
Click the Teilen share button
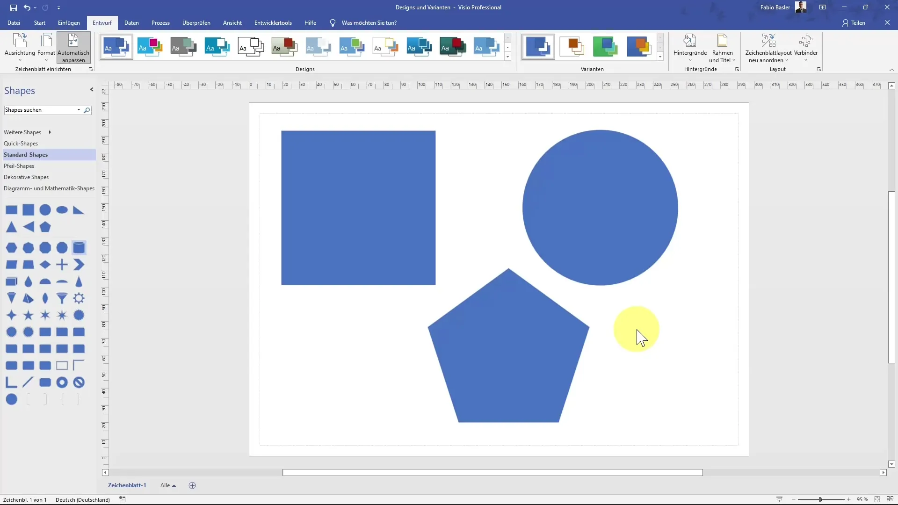tap(854, 23)
